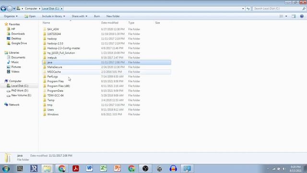Image resolution: width=307 pixels, height=173 pixels.
Task: Change view using the views icon
Action: pos(282,16)
